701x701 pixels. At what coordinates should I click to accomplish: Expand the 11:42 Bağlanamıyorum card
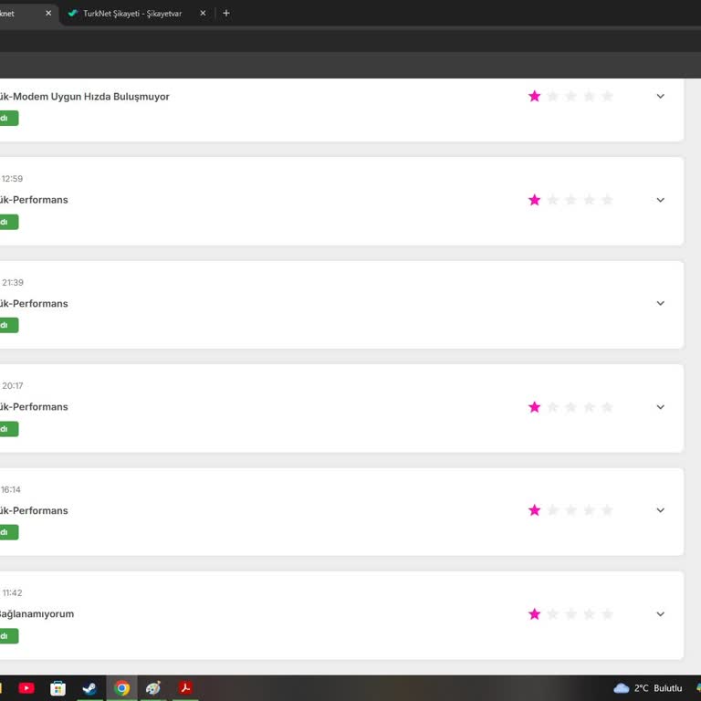coord(660,613)
